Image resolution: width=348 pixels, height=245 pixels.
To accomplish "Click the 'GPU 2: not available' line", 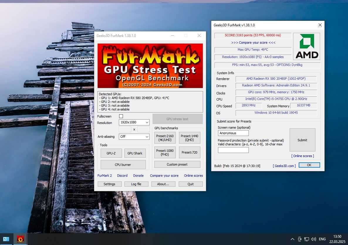I will click(x=114, y=102).
